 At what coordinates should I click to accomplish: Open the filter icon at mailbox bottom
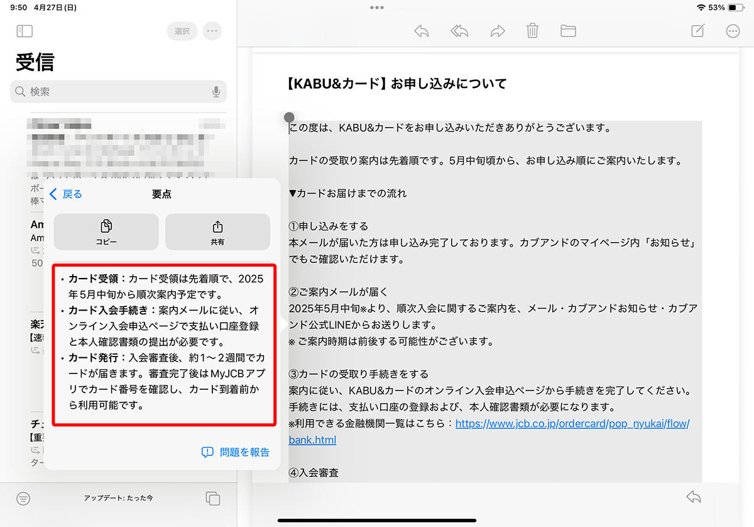[x=23, y=499]
